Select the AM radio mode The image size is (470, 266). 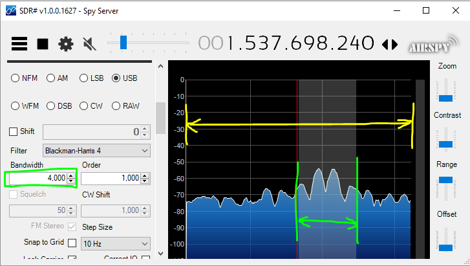[x=50, y=78]
